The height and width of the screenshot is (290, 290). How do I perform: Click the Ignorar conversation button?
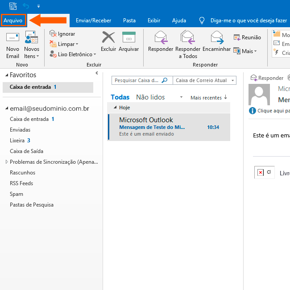(x=62, y=34)
